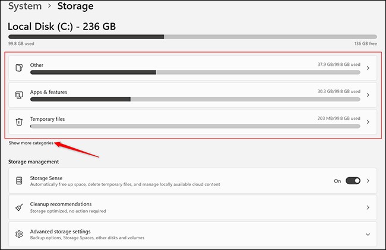Open Other category details chevron

tap(368, 68)
